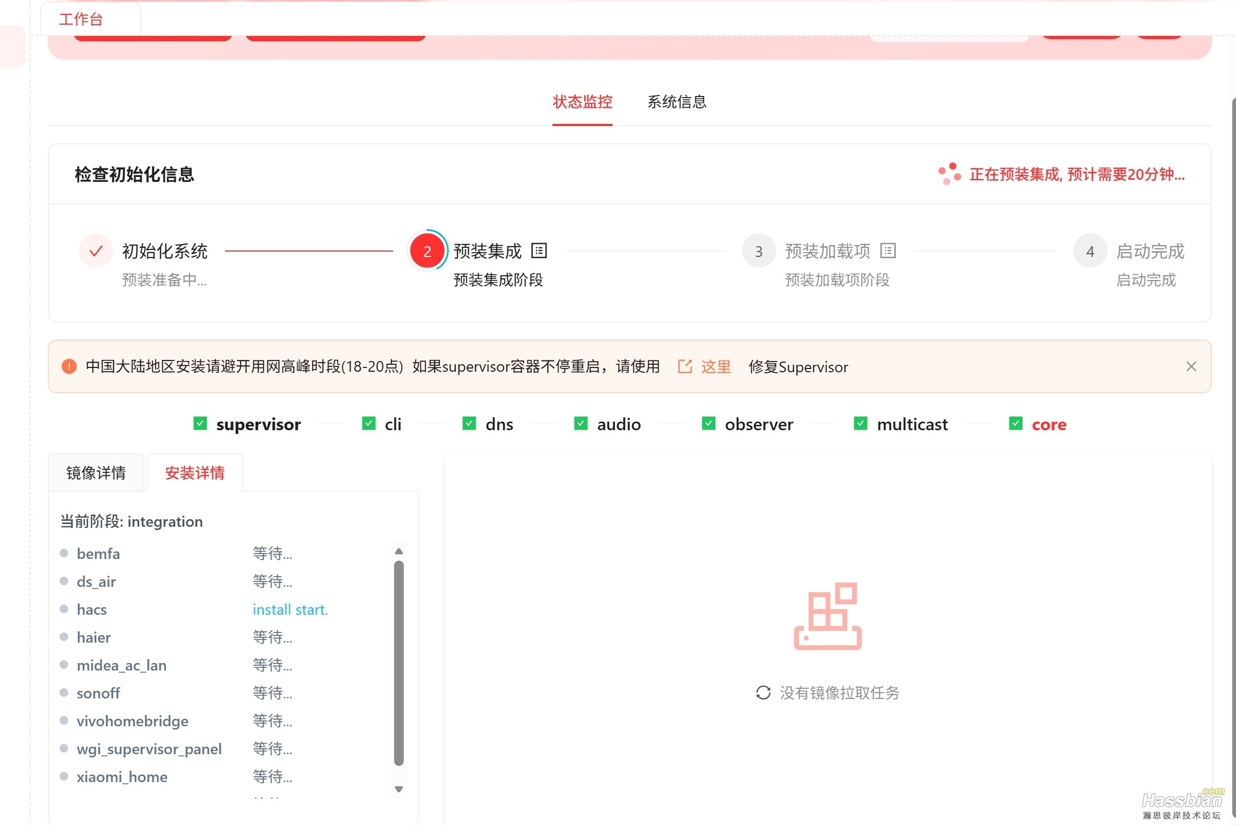This screenshot has width=1236, height=825.
Task: Select the 安装详情 tab
Action: click(195, 473)
